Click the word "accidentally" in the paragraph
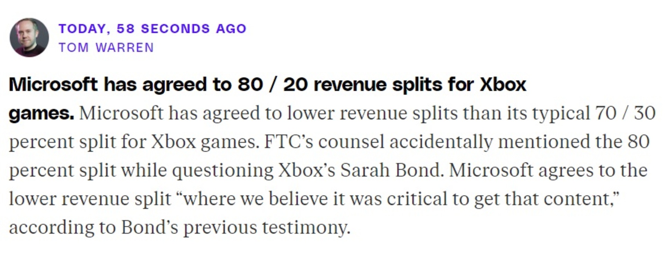 point(441,142)
